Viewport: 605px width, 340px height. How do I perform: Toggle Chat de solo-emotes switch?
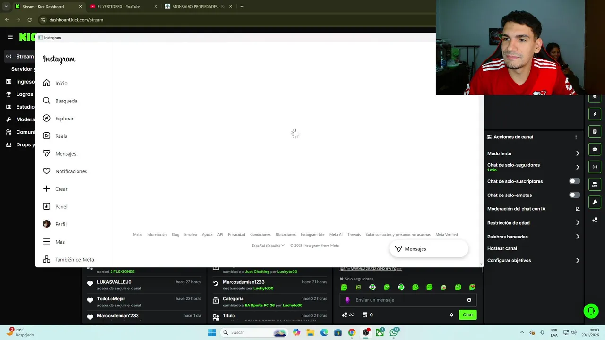(x=574, y=195)
